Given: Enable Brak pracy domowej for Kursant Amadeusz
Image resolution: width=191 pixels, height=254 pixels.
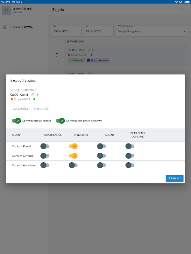Looking at the screenshot, I should (x=130, y=165).
